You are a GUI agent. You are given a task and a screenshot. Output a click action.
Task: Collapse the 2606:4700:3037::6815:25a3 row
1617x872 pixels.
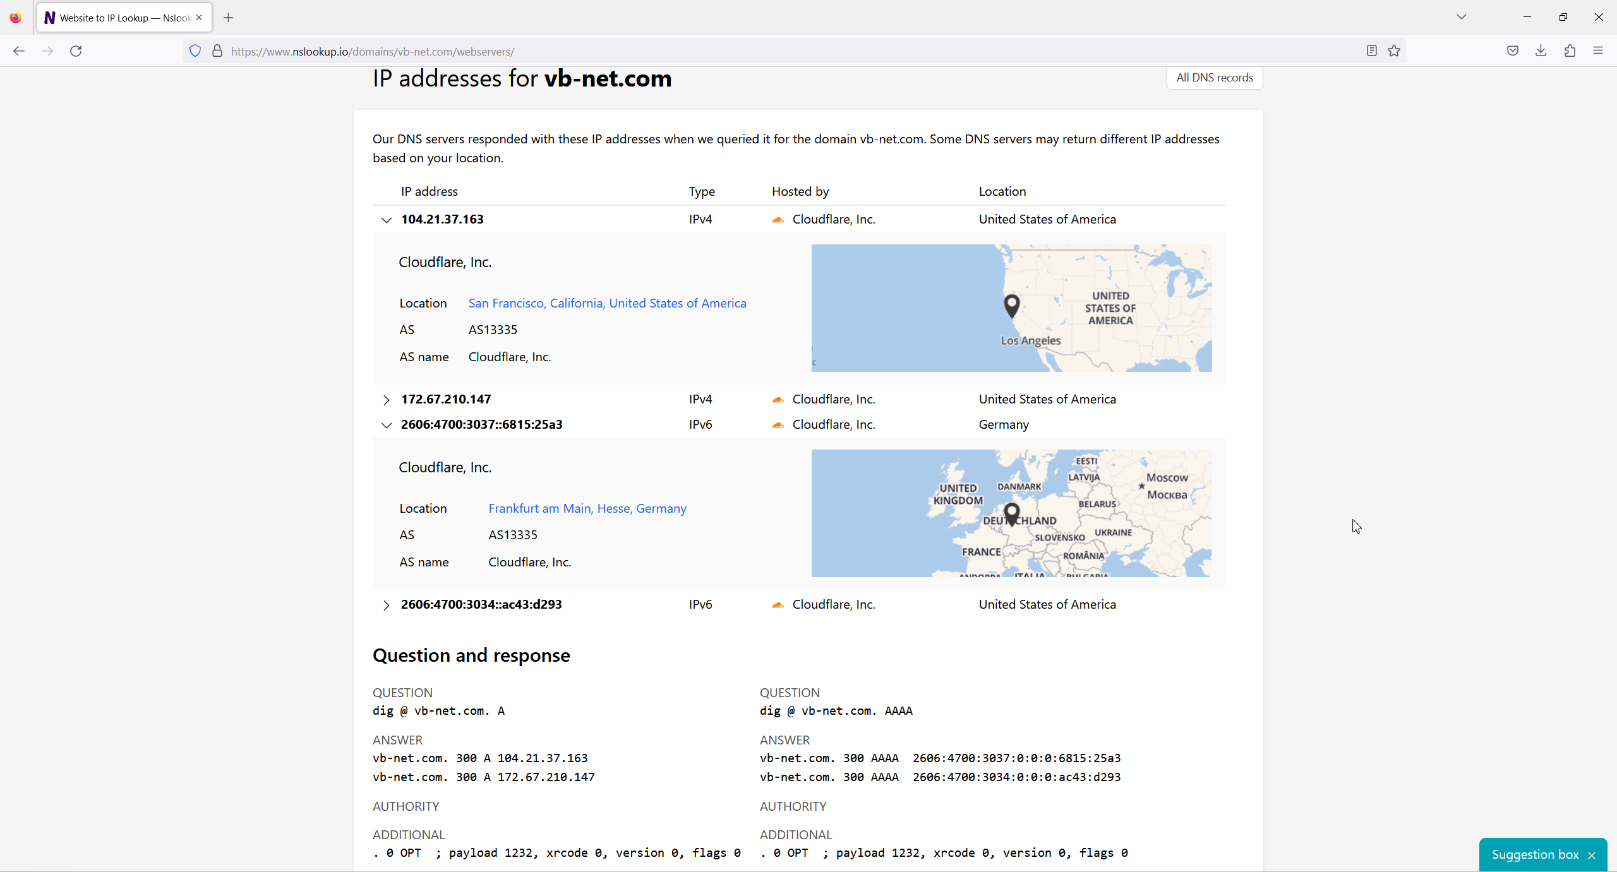[386, 425]
